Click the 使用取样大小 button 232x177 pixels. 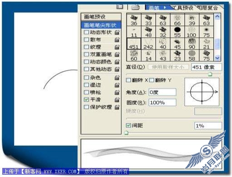point(168,67)
